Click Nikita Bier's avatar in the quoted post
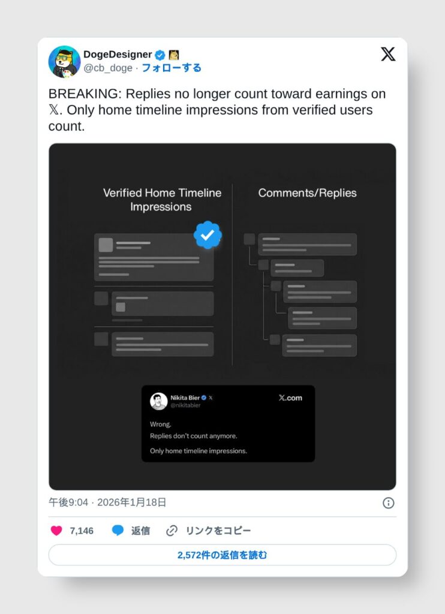The image size is (445, 614). (158, 401)
